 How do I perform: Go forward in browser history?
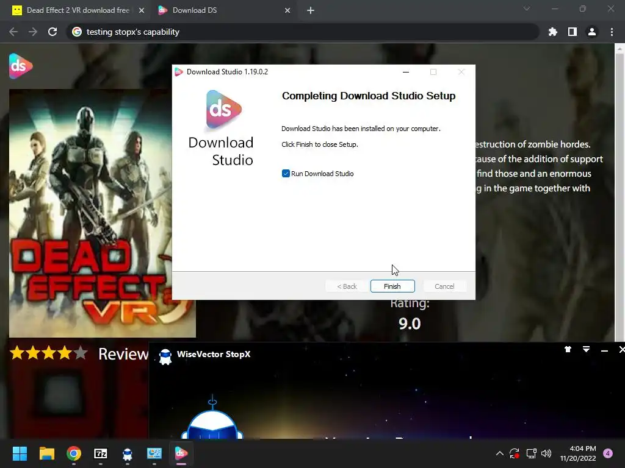33,32
